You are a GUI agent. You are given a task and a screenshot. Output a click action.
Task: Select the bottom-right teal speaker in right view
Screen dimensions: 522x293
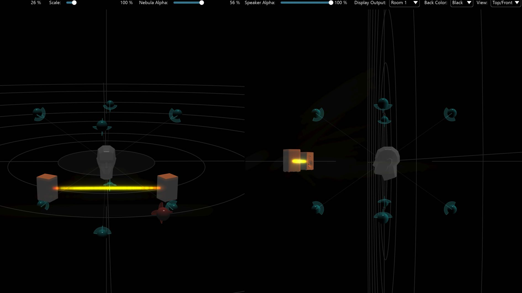(450, 208)
